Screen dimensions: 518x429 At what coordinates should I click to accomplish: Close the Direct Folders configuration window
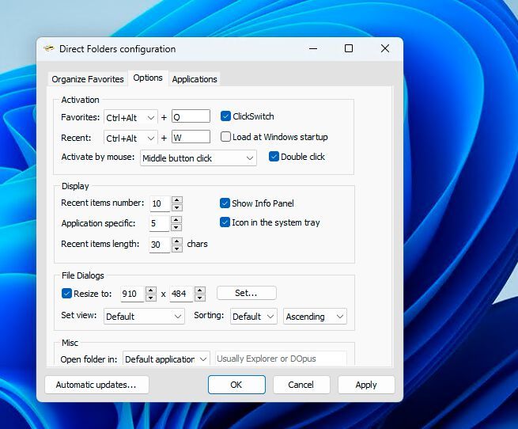coord(385,48)
